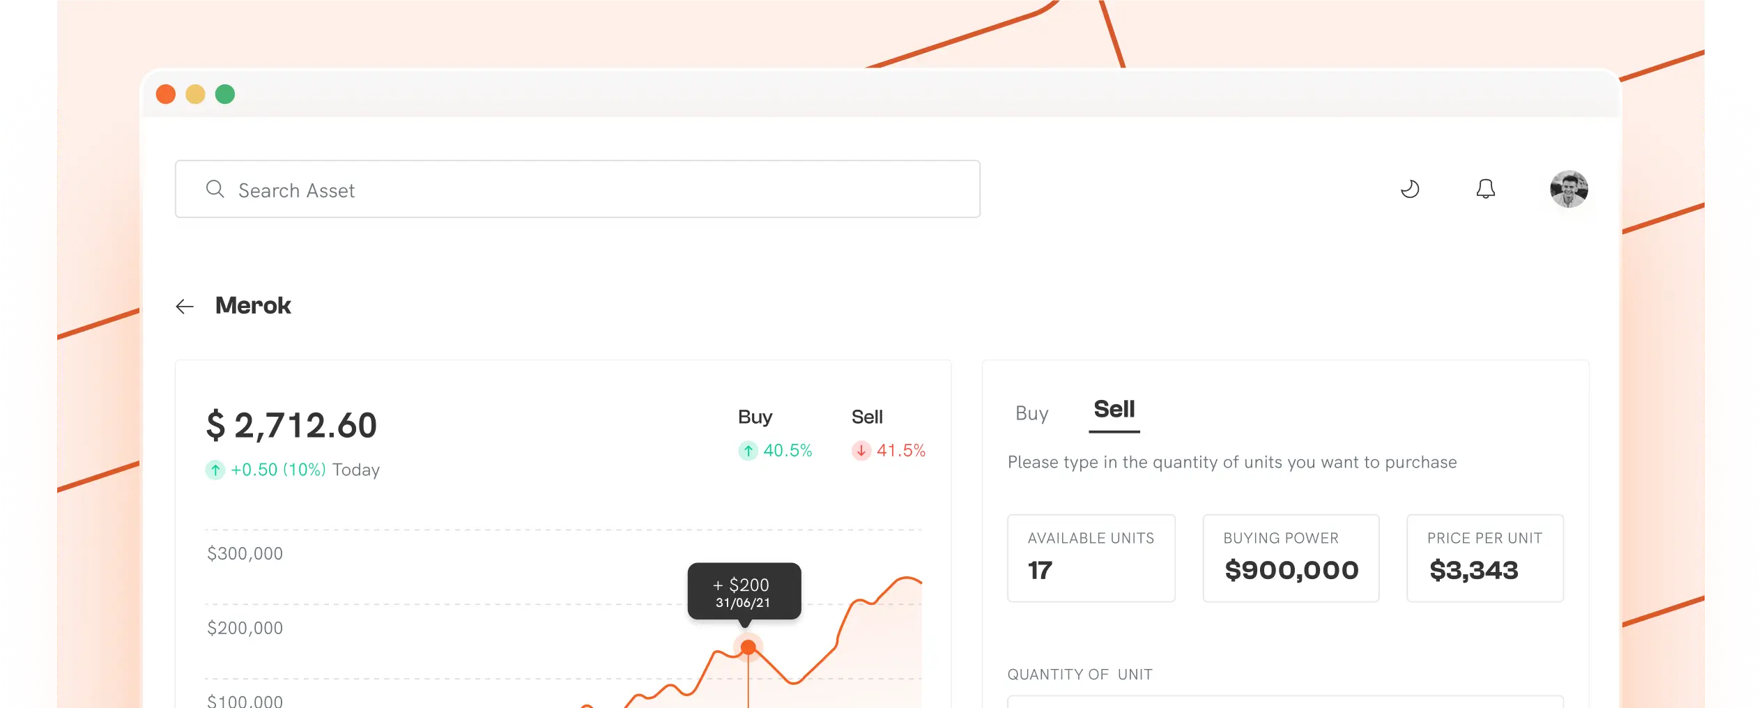
Task: Switch to the Buy tab
Action: coord(1031,413)
